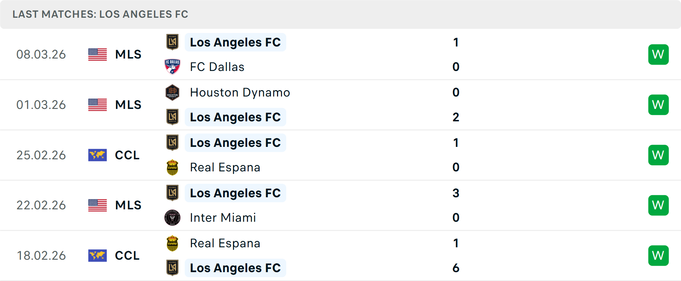
Task: Click the US flag for the 22.02.26 match
Action: 98,205
